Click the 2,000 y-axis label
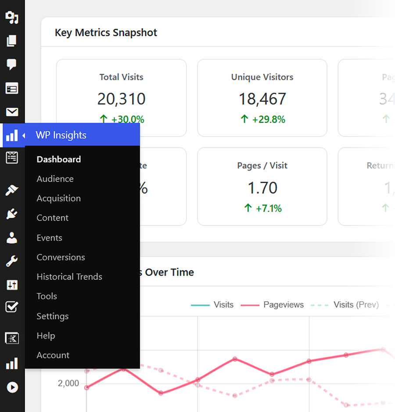This screenshot has height=412, width=395. pyautogui.click(x=68, y=383)
